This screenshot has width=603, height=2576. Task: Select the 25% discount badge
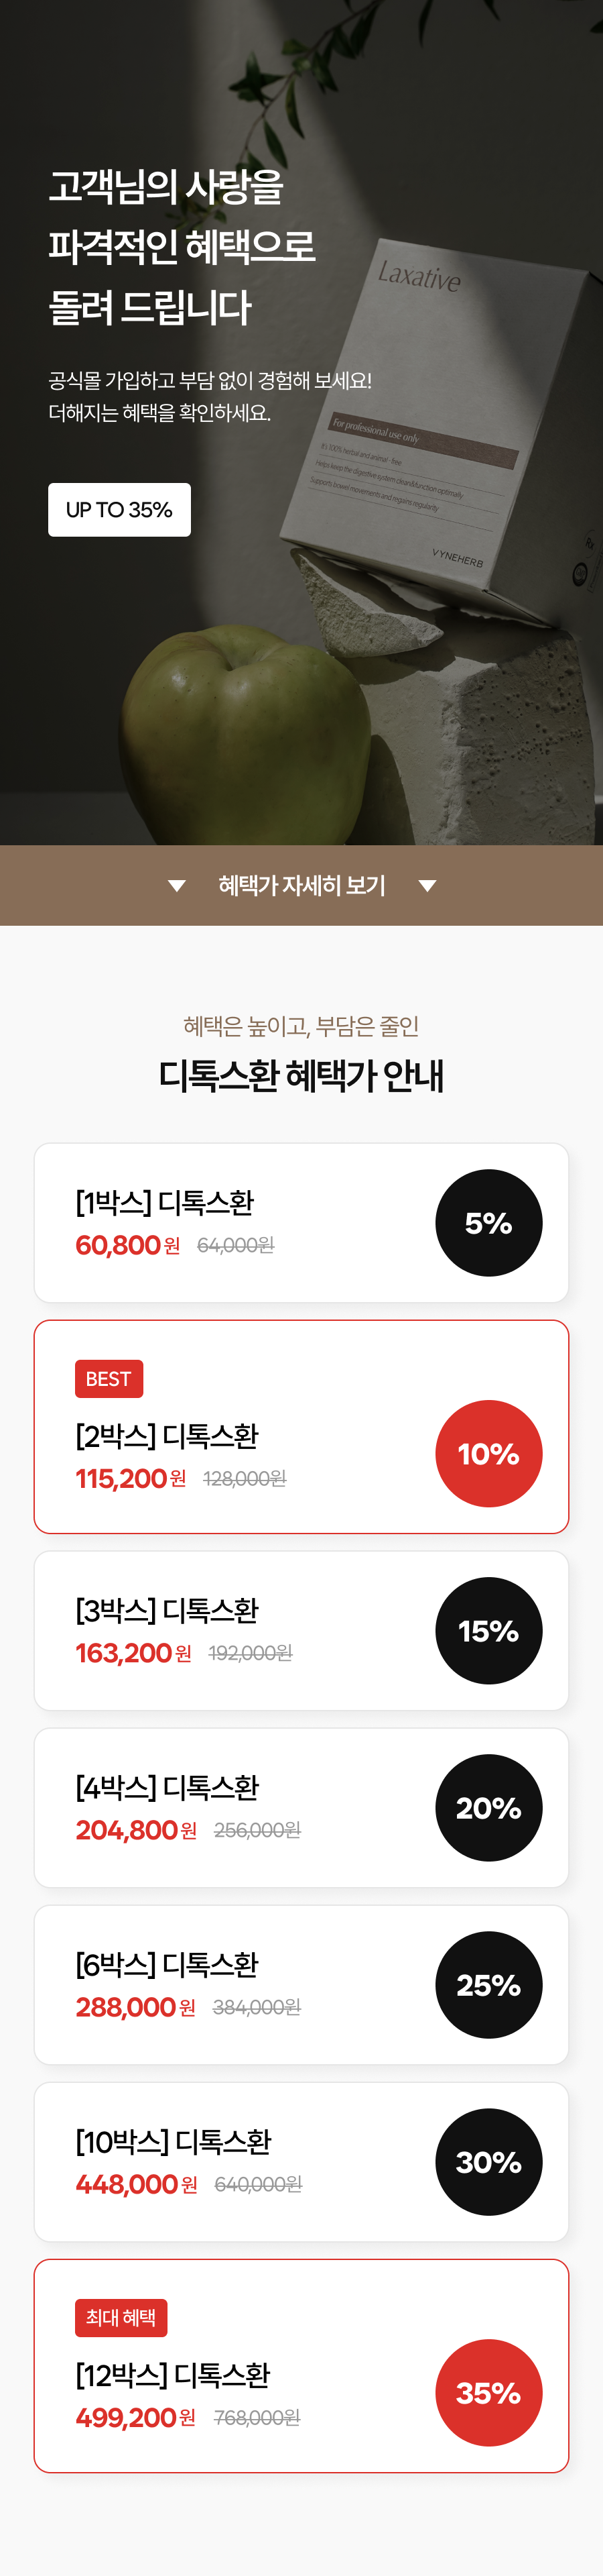[x=488, y=1984]
